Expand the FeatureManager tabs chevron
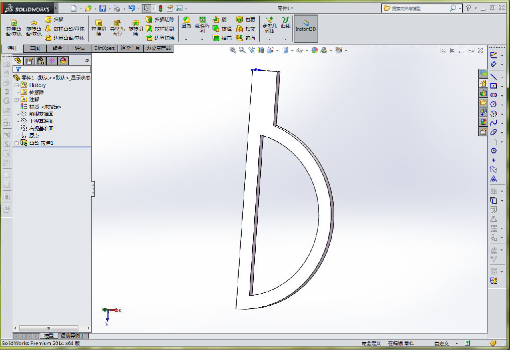The height and width of the screenshot is (350, 510). 87,60
